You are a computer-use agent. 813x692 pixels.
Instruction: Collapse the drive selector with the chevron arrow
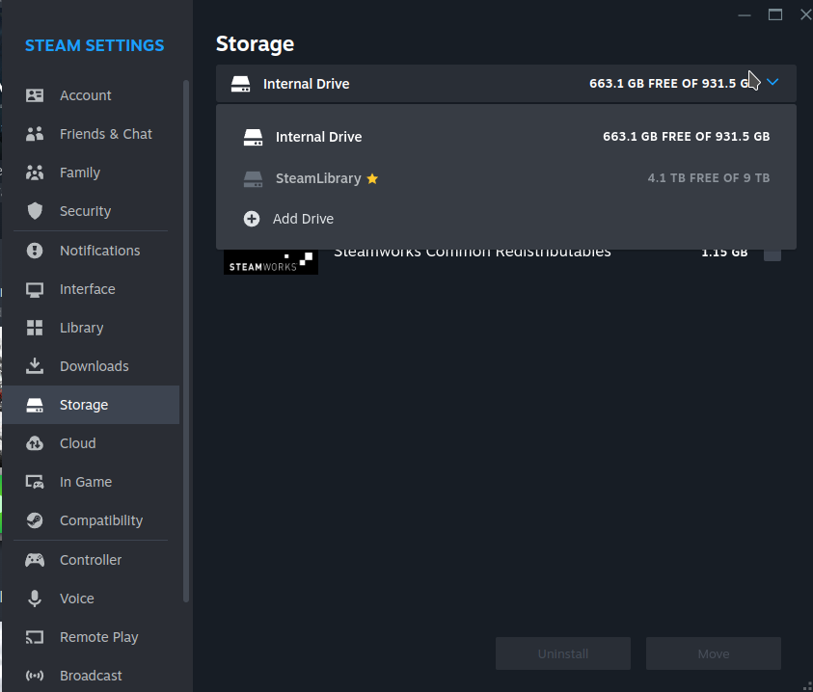point(772,83)
